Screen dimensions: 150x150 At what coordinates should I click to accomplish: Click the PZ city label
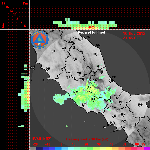pos(145,128)
